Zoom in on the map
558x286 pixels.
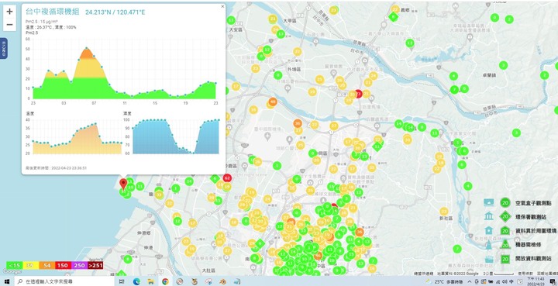[9, 12]
